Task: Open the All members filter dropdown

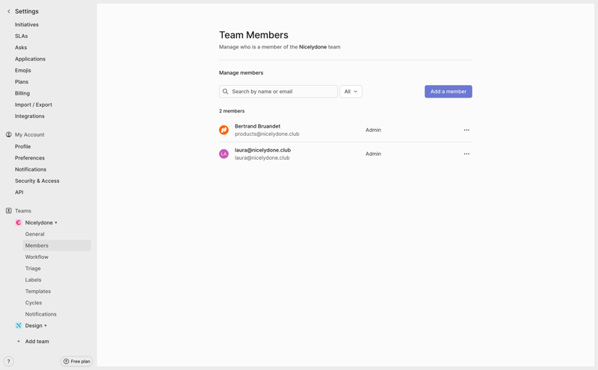Action: coord(351,91)
